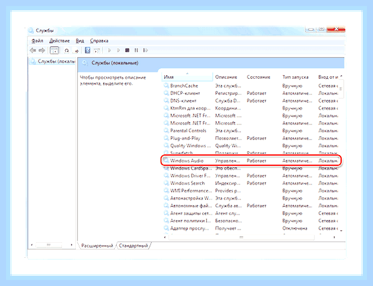373x286 pixels.
Task: Click the left tree pane's scroll right arrow
Action: 72,245
